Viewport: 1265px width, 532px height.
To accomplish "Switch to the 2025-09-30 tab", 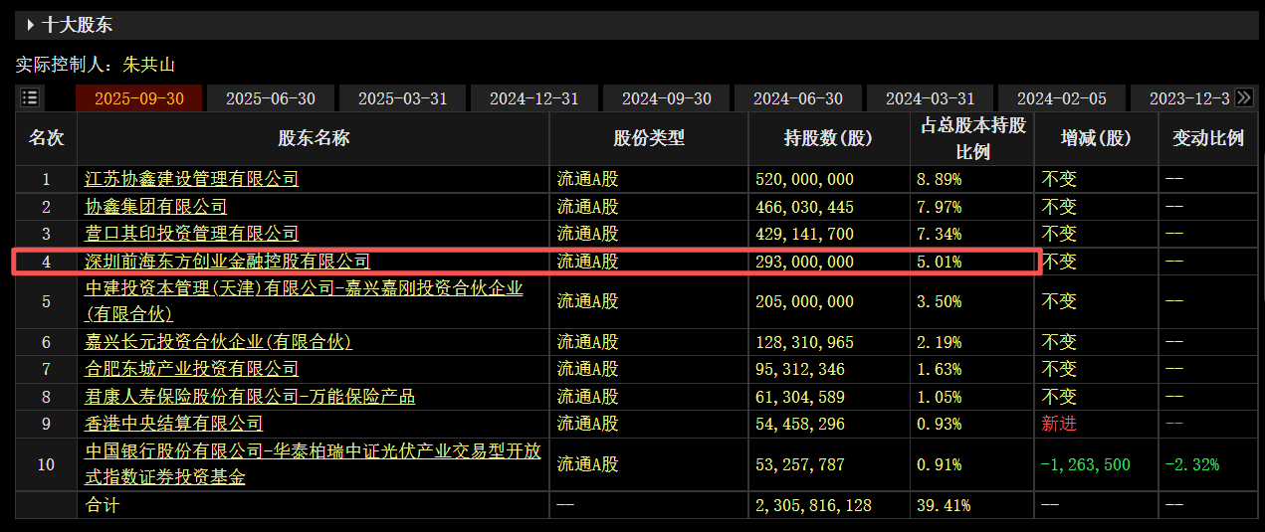I will 139,98.
